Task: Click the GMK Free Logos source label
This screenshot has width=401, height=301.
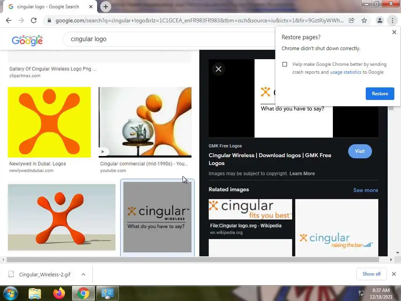Action: coord(225,146)
